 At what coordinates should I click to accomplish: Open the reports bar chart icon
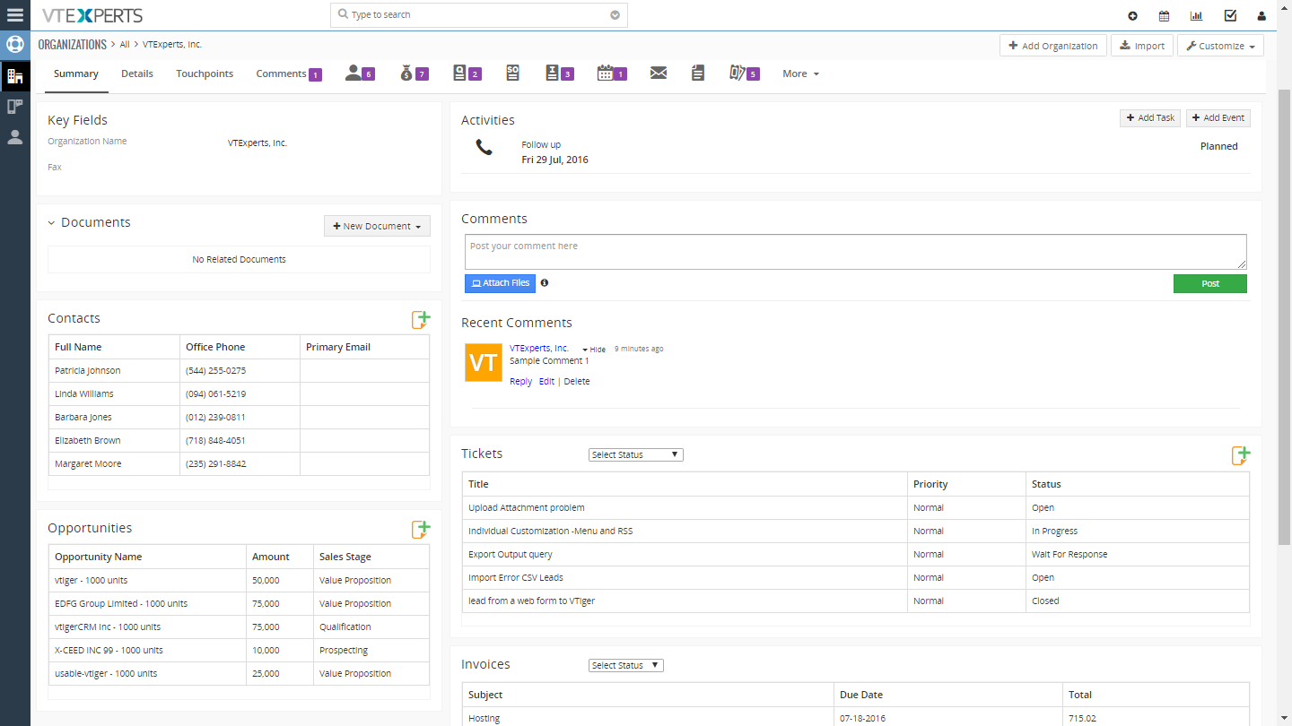tap(1196, 15)
